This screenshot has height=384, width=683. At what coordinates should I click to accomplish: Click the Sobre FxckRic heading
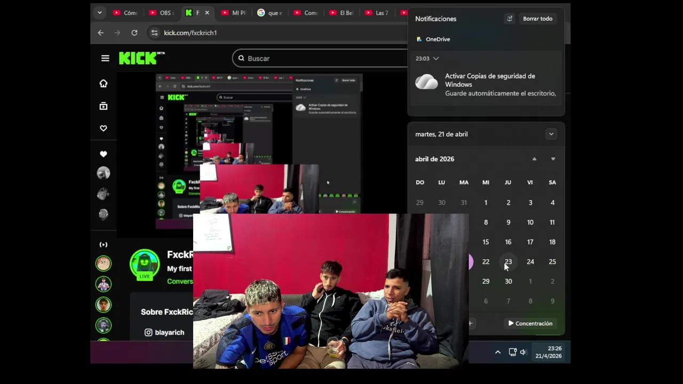click(166, 312)
